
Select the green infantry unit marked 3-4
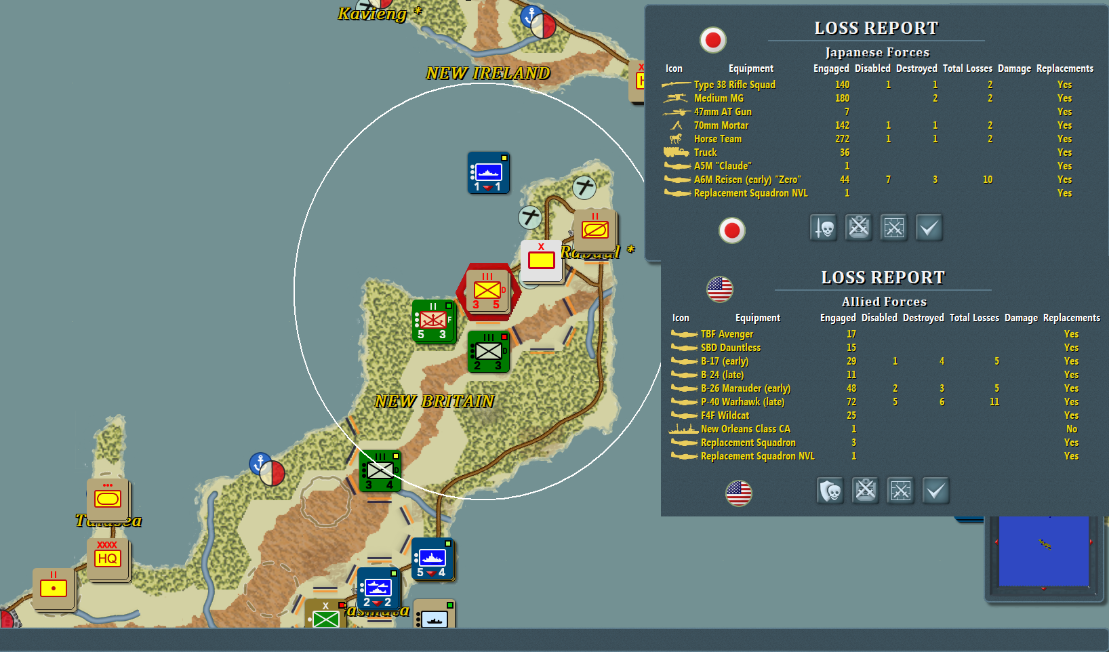pyautogui.click(x=380, y=471)
